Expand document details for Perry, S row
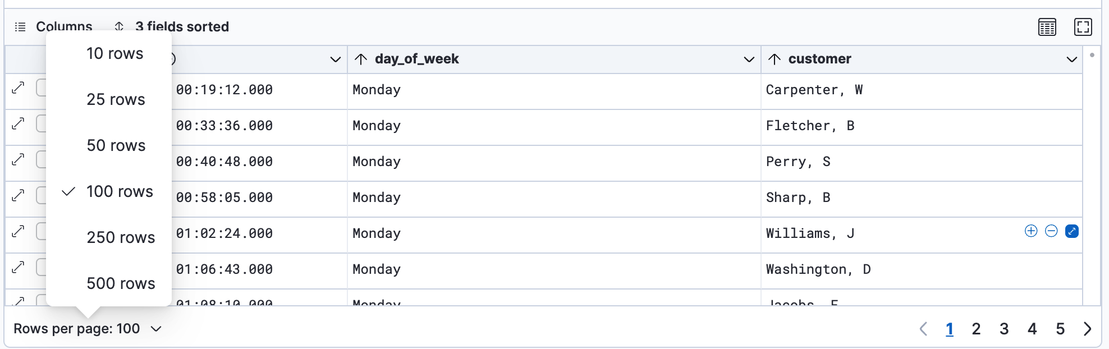This screenshot has height=349, width=1109. coord(19,160)
